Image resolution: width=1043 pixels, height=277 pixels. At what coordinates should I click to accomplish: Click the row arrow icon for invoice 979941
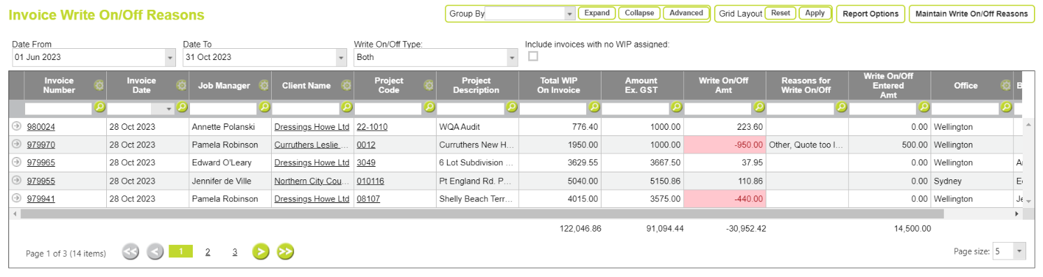16,198
